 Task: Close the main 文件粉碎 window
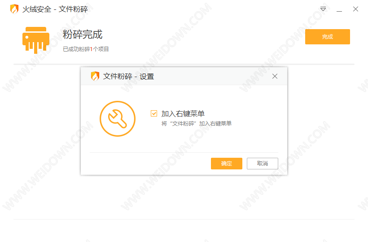pos(355,9)
